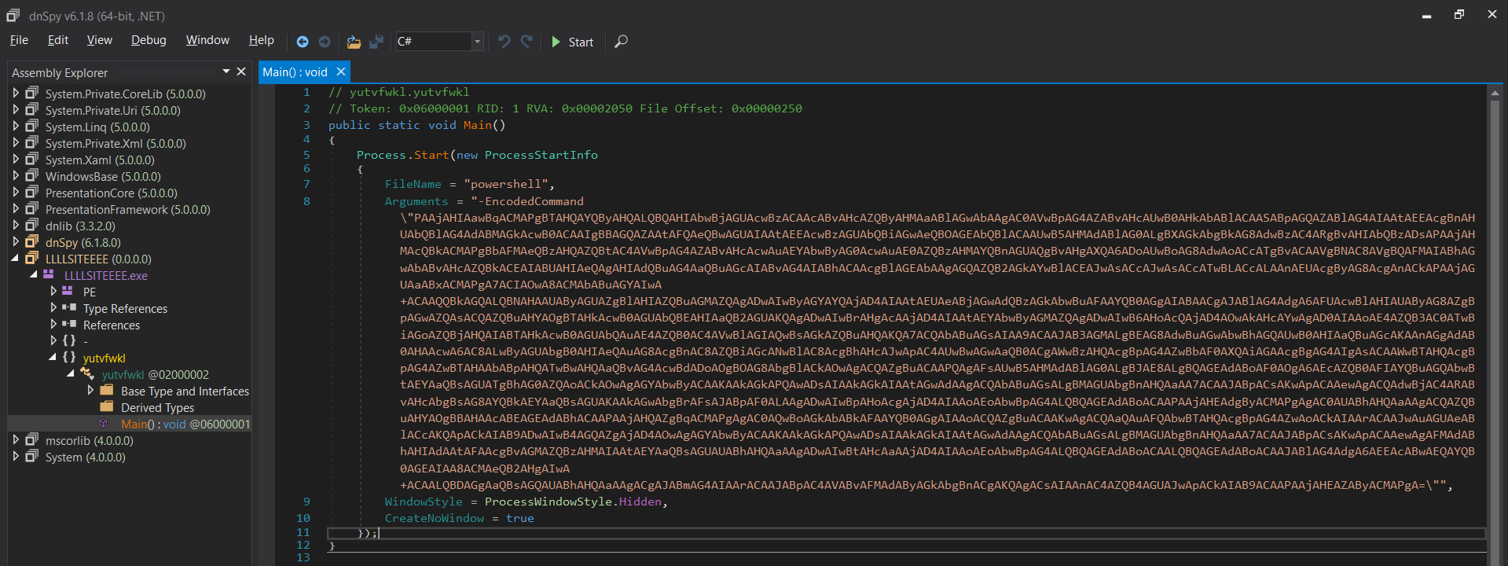
Task: Open the Debug menu
Action: pos(149,40)
